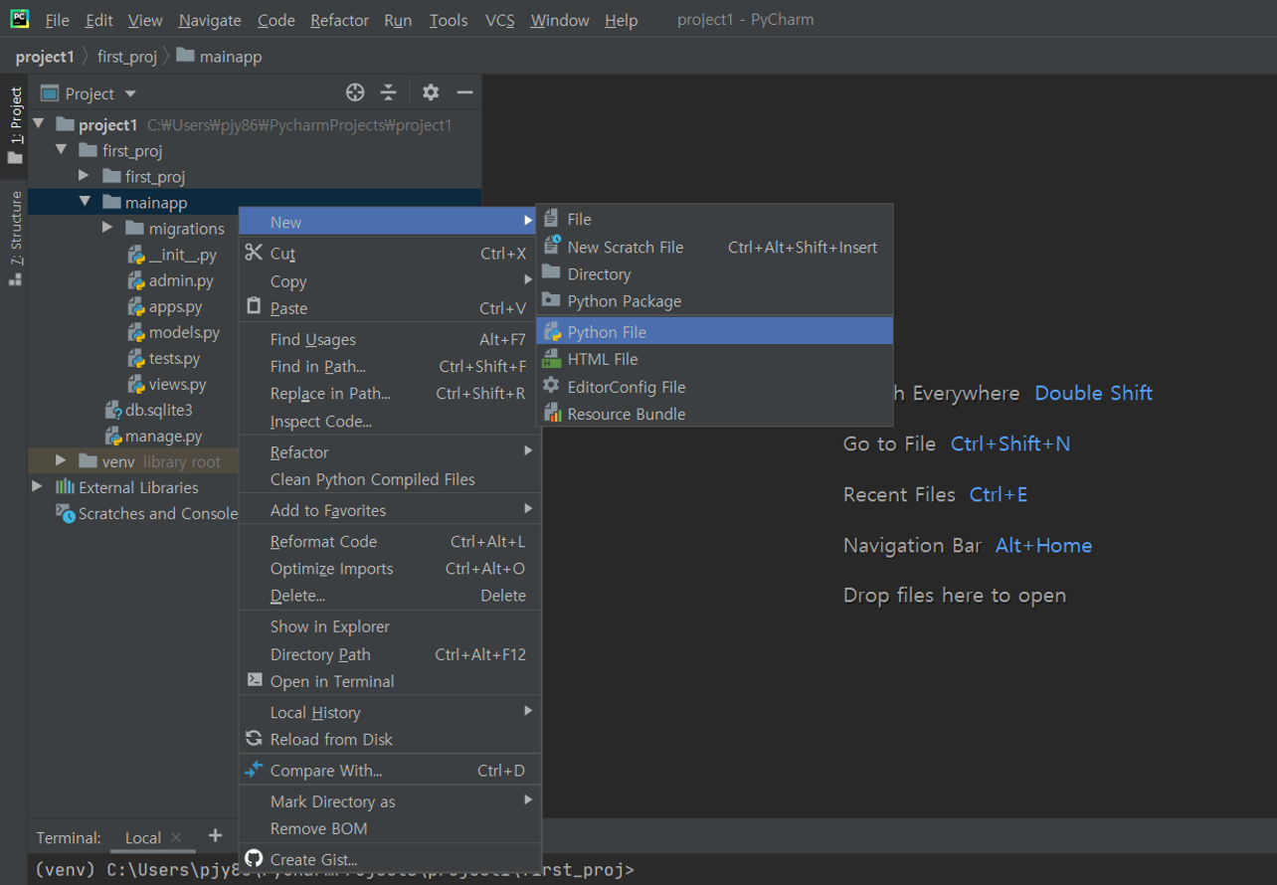Hide the Project panel with minus icon
The width and height of the screenshot is (1277, 885).
(x=464, y=92)
